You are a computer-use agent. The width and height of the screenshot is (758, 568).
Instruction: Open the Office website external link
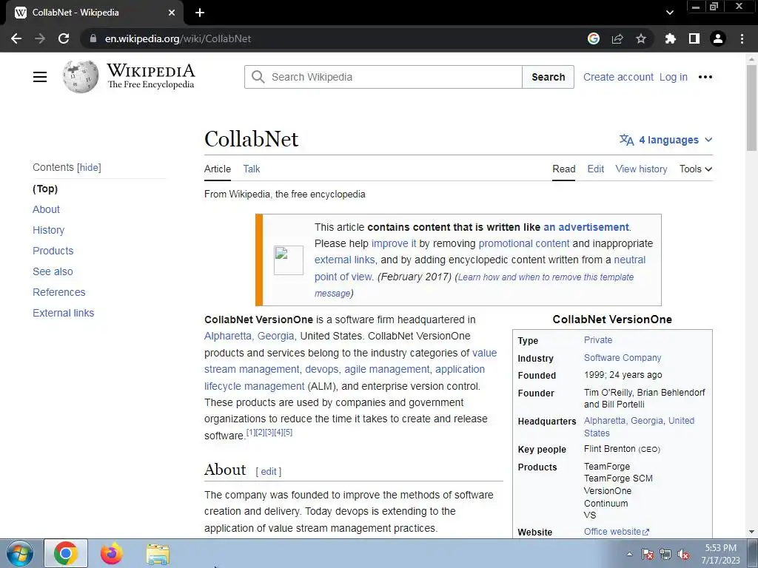617,532
